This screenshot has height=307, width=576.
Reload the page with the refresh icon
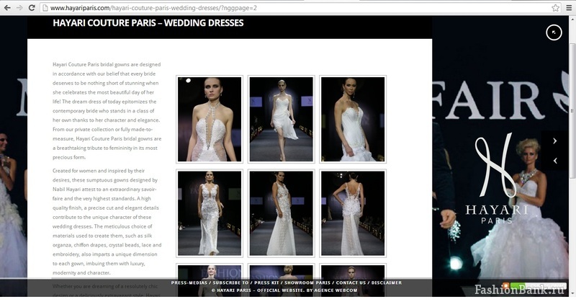point(32,8)
